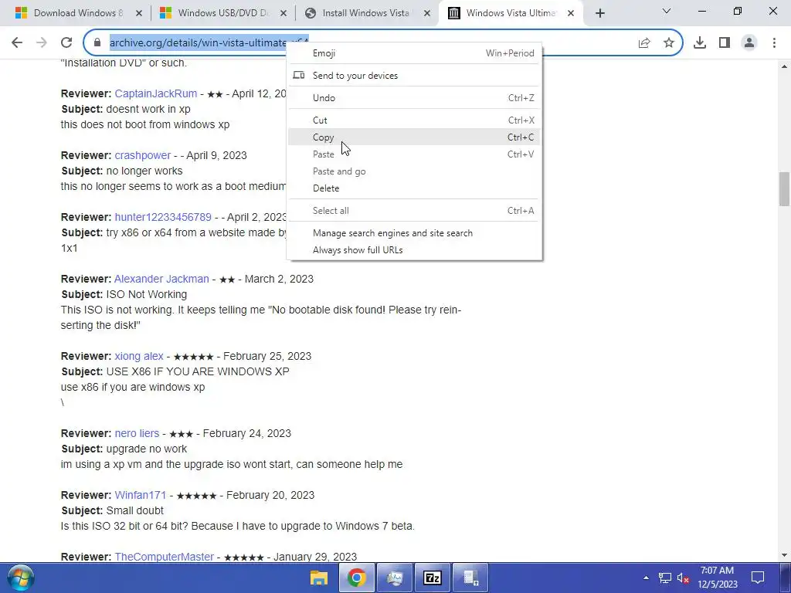Image resolution: width=791 pixels, height=593 pixels.
Task: Click the Chrome taskbar icon
Action: (357, 578)
